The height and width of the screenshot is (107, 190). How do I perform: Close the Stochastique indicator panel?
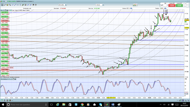point(15,79)
